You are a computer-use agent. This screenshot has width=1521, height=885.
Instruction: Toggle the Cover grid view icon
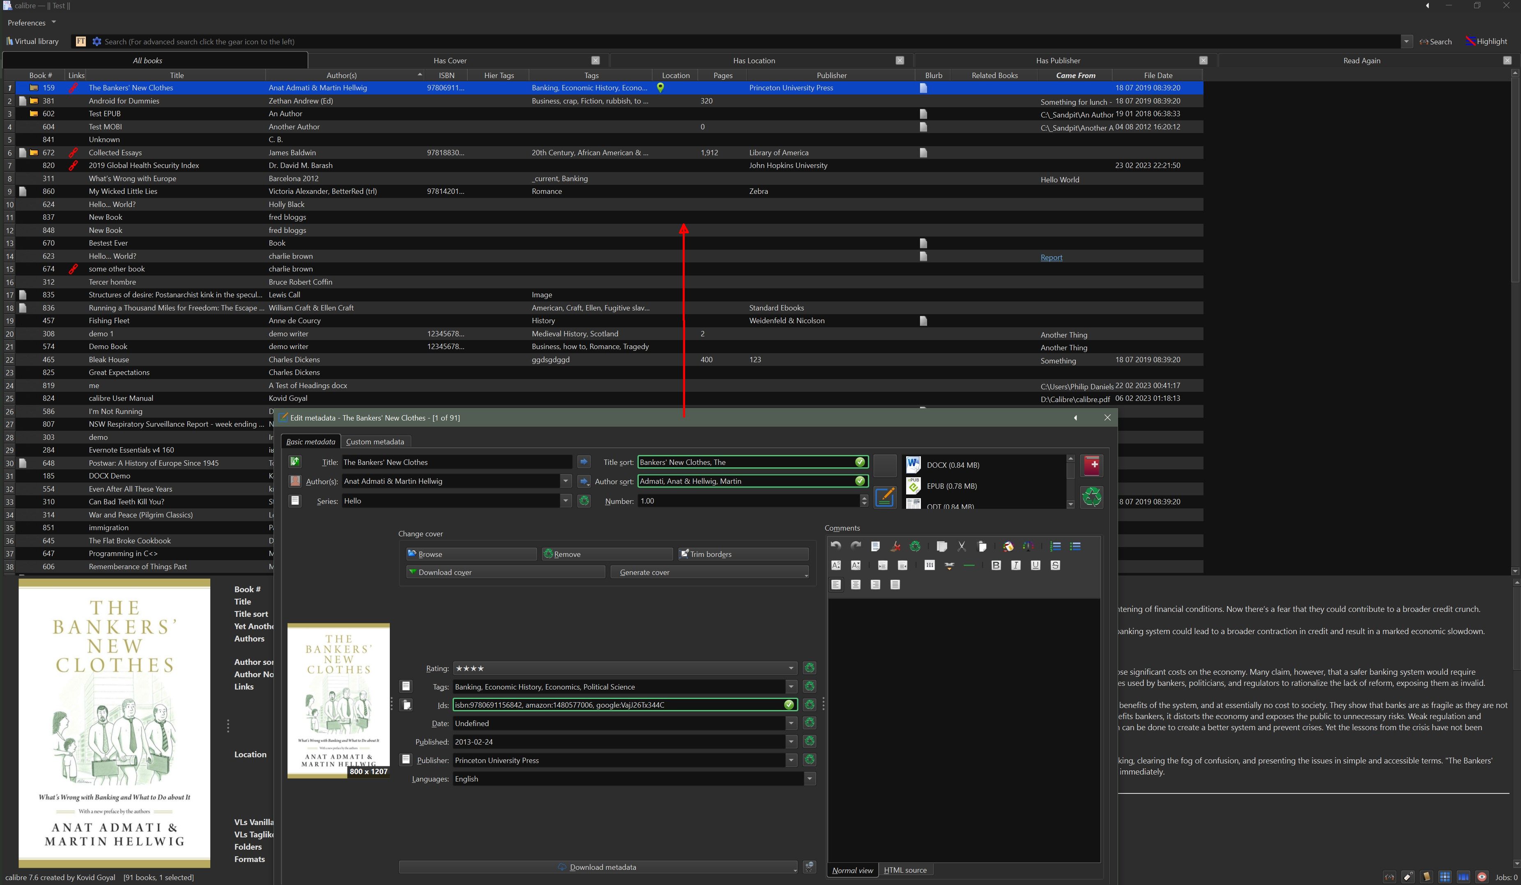point(1444,877)
